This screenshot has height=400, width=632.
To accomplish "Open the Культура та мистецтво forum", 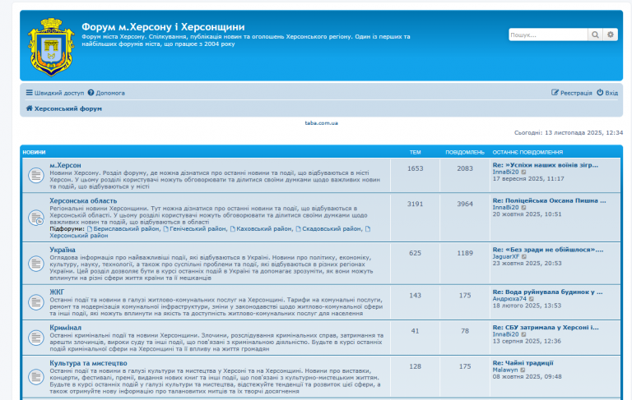I will (88, 363).
